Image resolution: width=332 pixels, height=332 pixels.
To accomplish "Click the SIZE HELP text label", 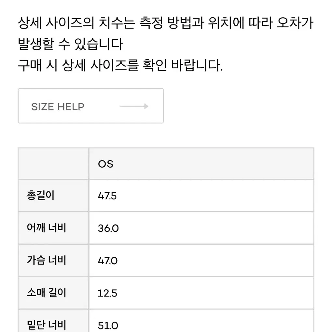I will [58, 107].
